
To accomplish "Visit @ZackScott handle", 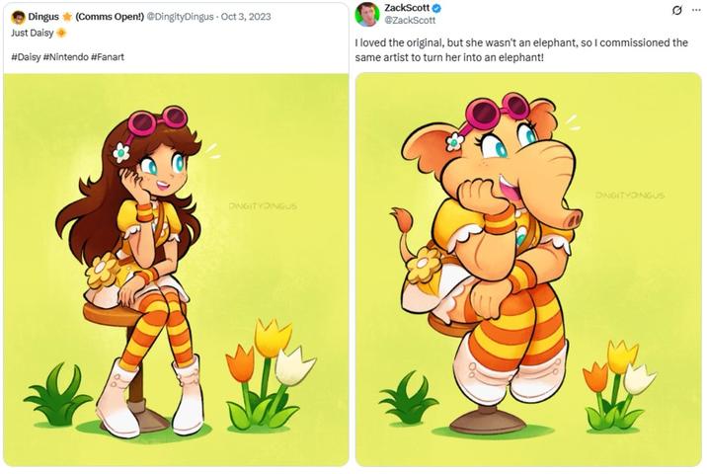I will pos(410,21).
